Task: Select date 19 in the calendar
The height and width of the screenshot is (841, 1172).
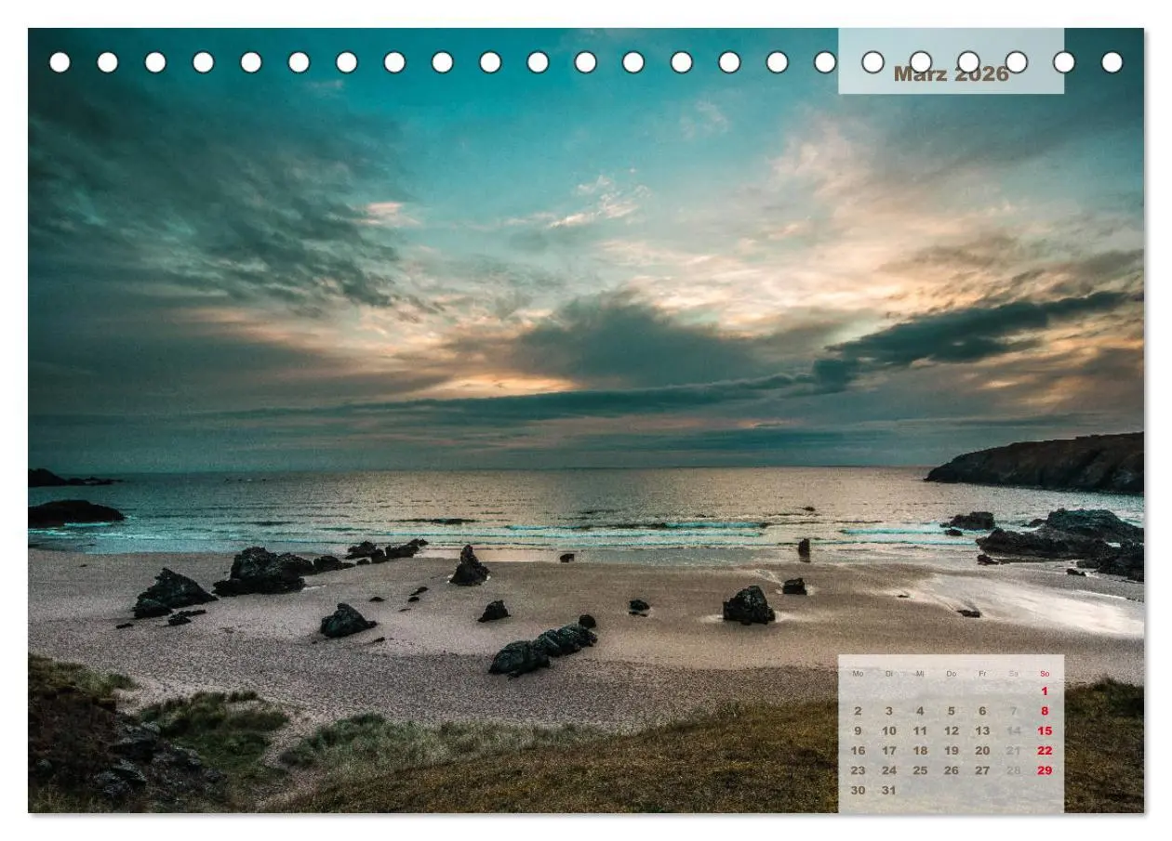Action: [x=951, y=751]
